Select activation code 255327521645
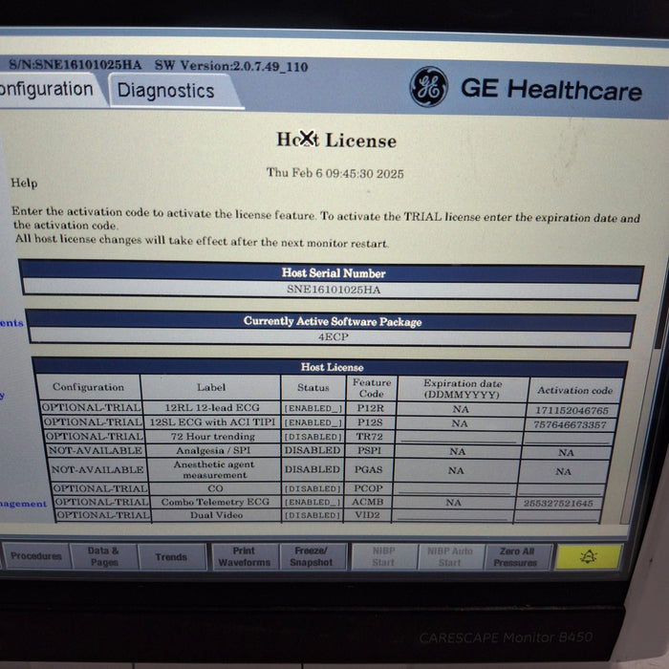 point(558,503)
